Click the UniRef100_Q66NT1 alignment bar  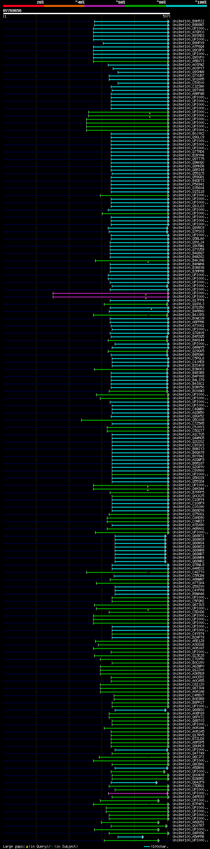(141, 536)
